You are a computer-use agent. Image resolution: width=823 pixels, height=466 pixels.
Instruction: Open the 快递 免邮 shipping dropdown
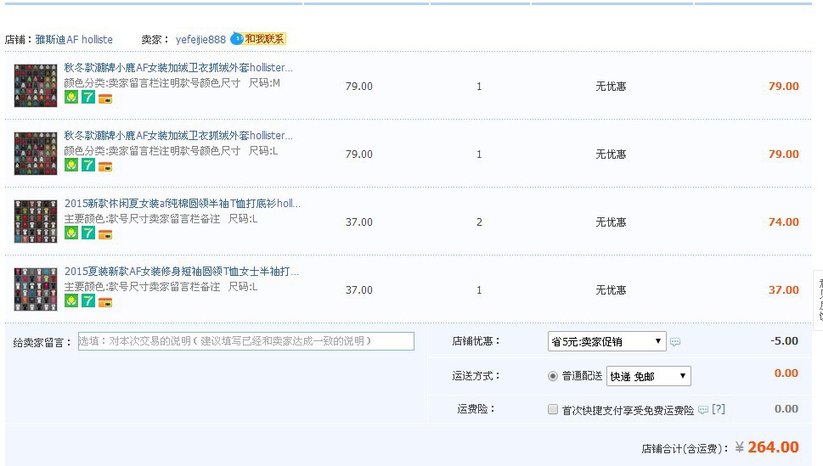(648, 376)
